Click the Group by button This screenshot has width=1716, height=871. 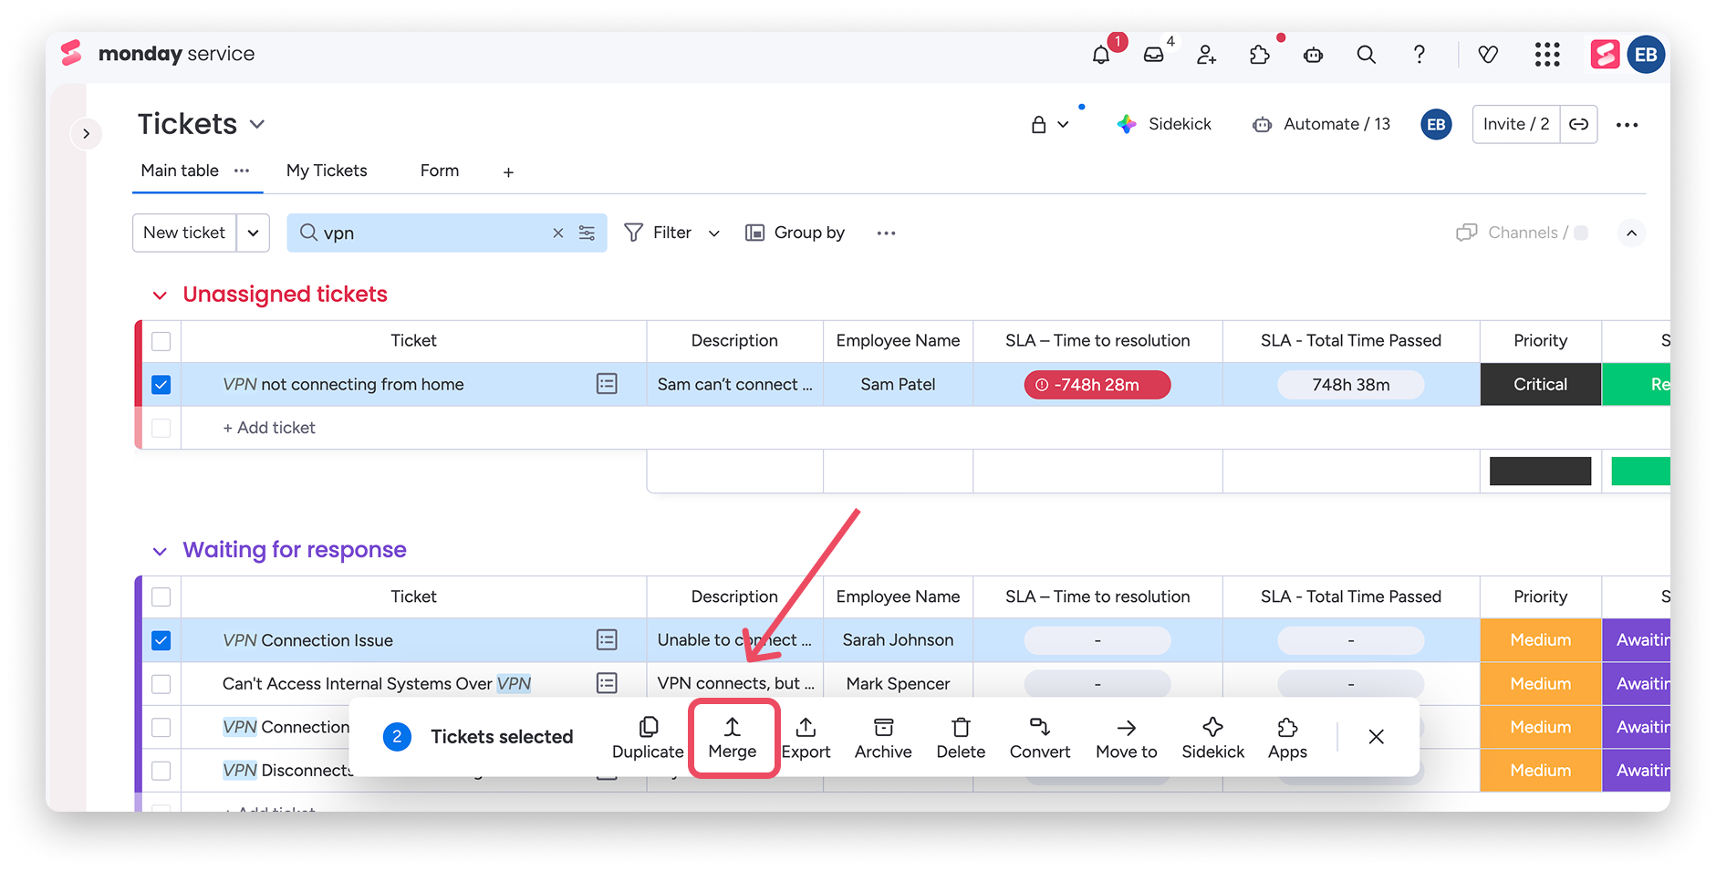[795, 233]
